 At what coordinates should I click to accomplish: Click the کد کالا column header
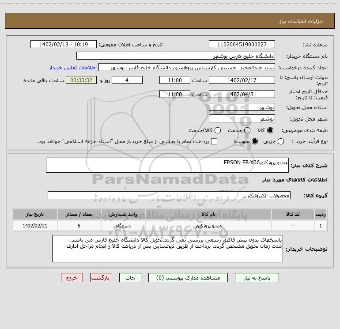(293, 214)
